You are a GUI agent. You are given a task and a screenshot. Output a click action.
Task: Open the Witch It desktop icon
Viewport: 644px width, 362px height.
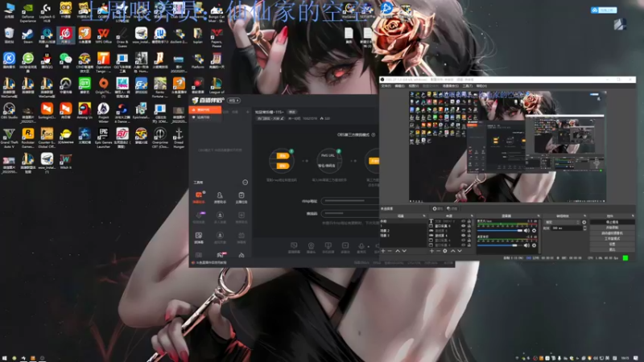[x=65, y=162]
